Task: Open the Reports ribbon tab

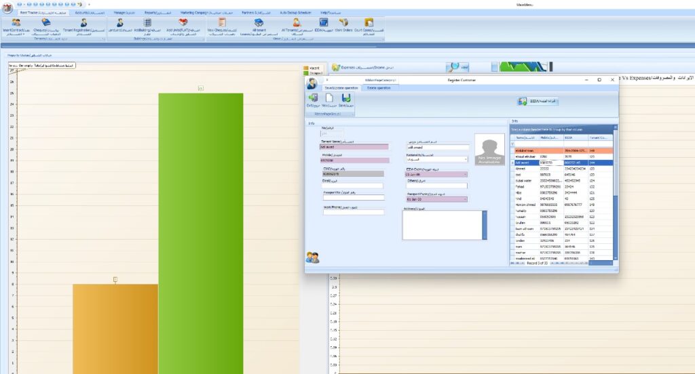Action: [158, 13]
